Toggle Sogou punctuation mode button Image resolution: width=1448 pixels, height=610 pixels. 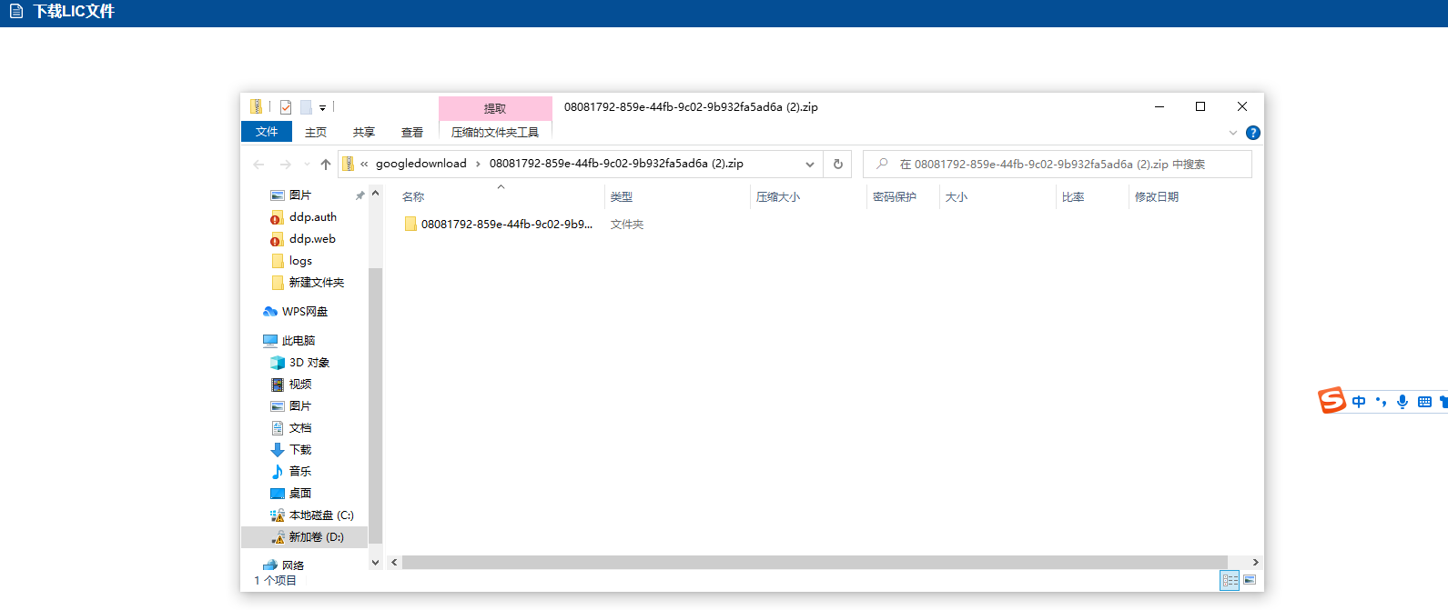pyautogui.click(x=1381, y=402)
